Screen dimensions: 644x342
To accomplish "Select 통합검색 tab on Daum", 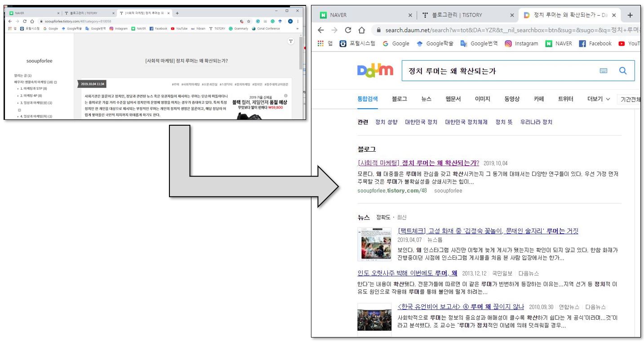I will (368, 99).
